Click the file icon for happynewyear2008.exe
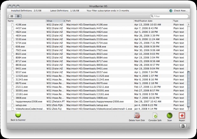Viewport: 197px width, 139px height. click(x=13, y=101)
